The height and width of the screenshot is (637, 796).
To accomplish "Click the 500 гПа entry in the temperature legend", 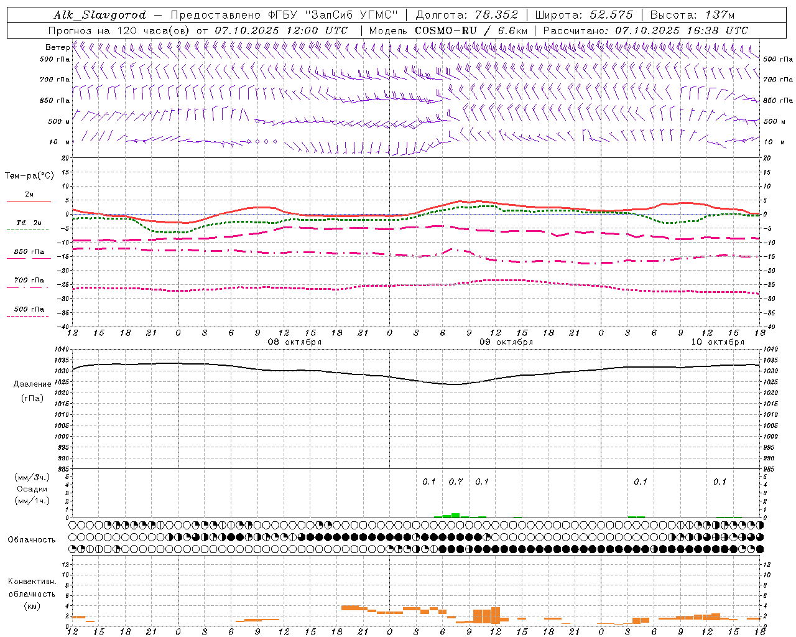I will [29, 311].
